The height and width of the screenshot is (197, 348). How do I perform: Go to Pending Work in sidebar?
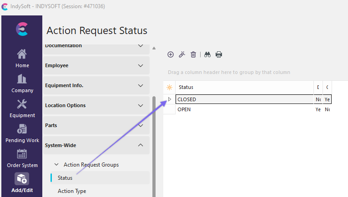coord(22,133)
